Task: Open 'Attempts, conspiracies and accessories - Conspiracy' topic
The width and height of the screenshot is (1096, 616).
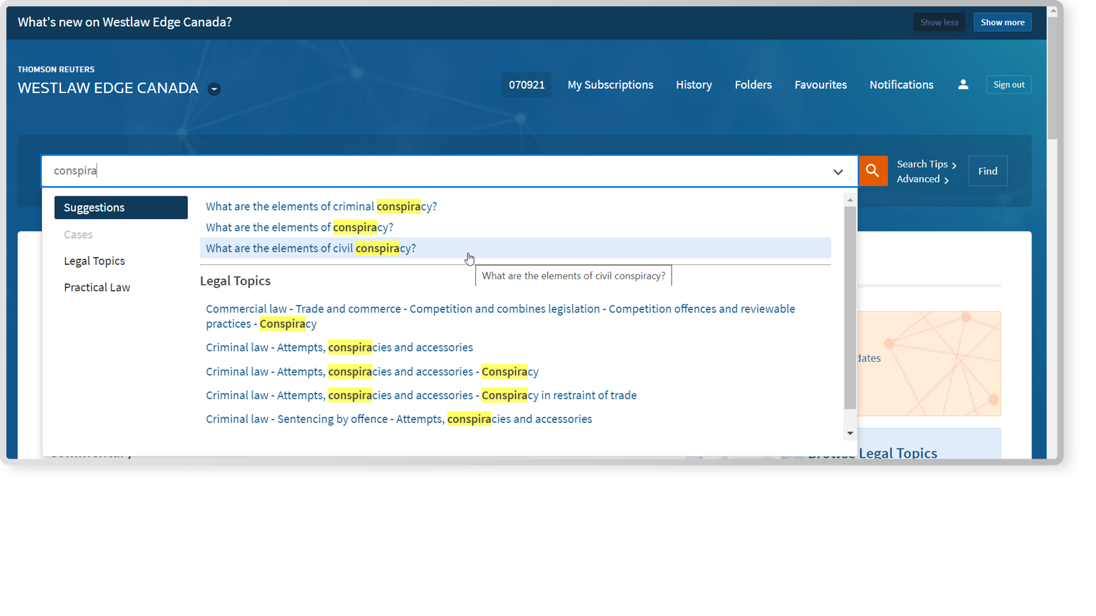Action: (372, 372)
